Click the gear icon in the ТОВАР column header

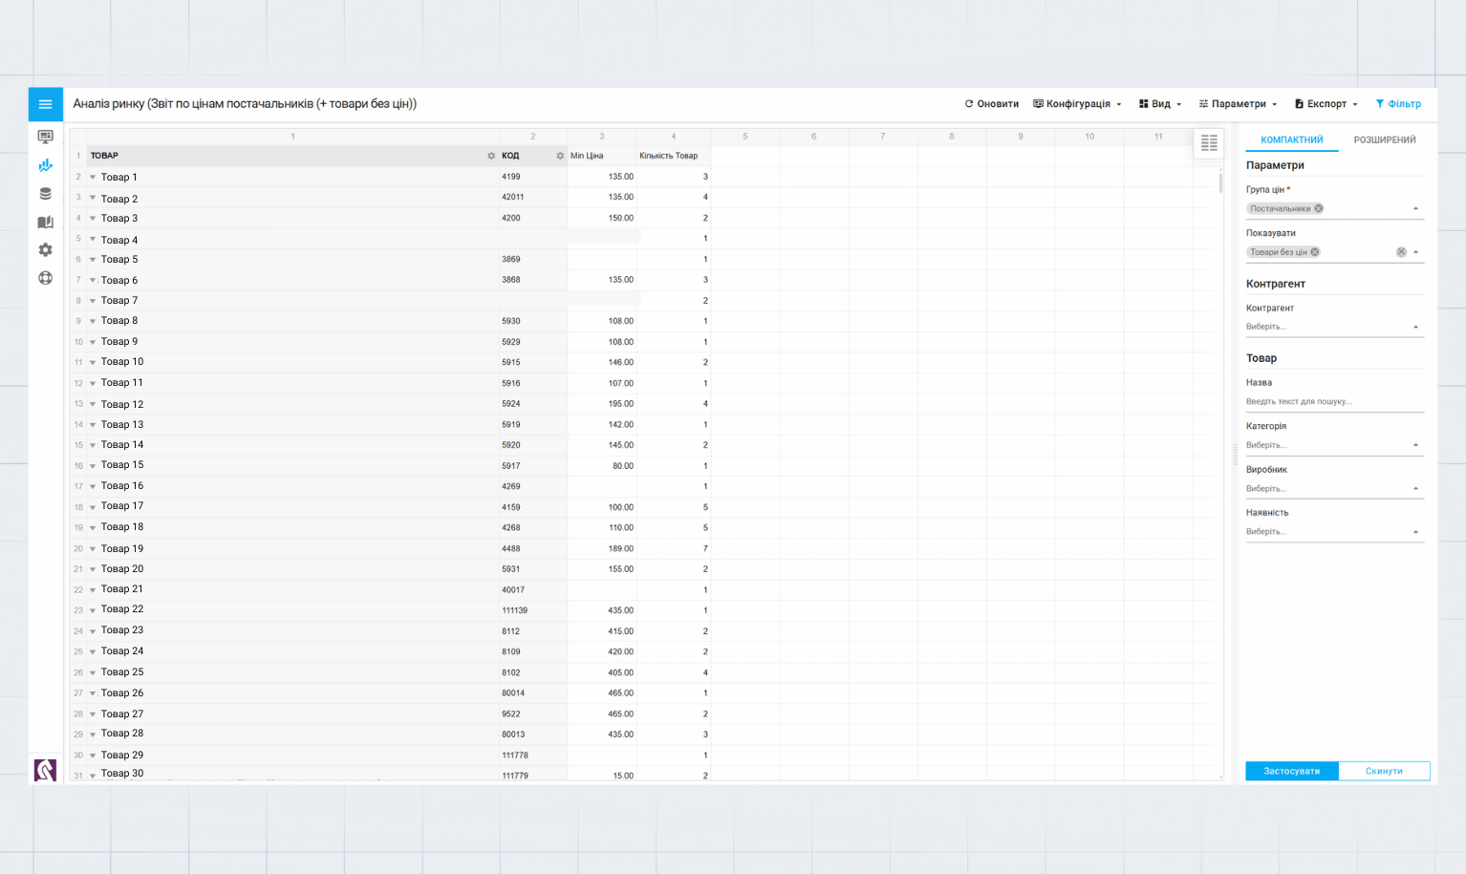click(491, 156)
